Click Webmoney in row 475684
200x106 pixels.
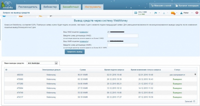(x=51, y=88)
